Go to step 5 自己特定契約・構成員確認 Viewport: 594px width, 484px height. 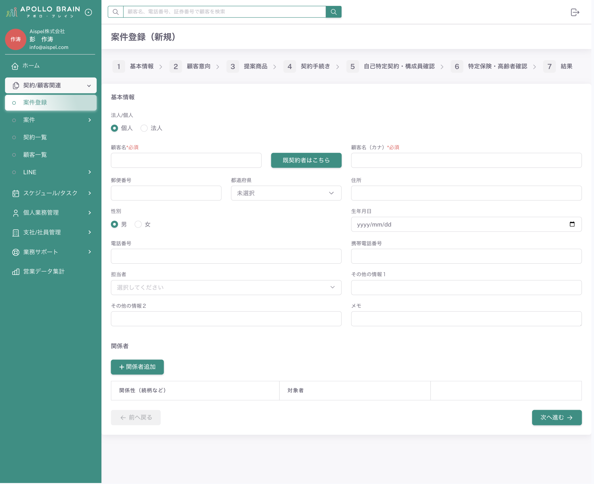[x=391, y=66]
